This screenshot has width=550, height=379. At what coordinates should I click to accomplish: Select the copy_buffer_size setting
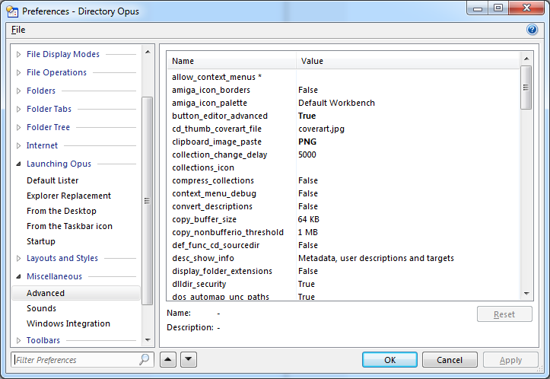coord(343,220)
